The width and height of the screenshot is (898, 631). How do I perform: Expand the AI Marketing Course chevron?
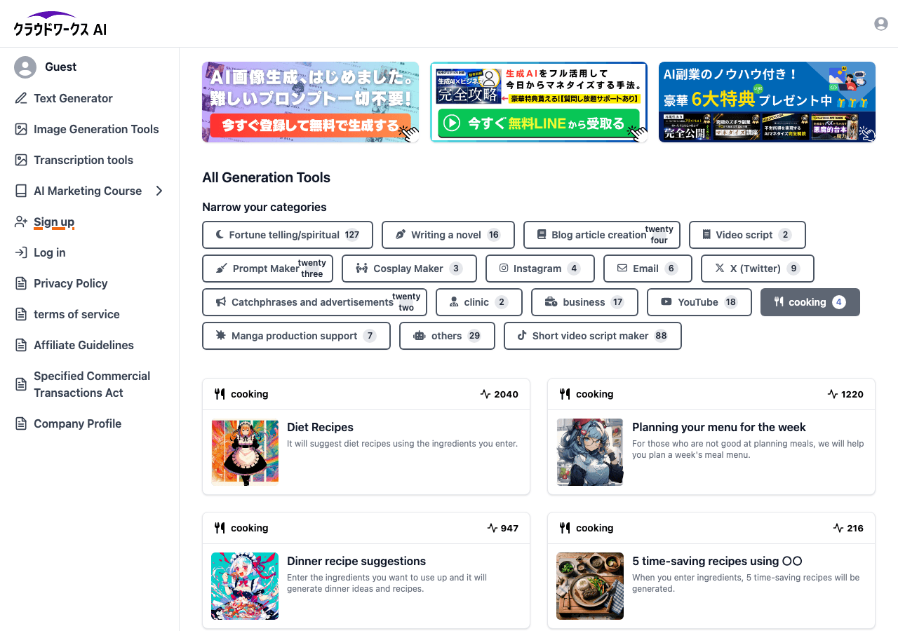click(x=159, y=191)
